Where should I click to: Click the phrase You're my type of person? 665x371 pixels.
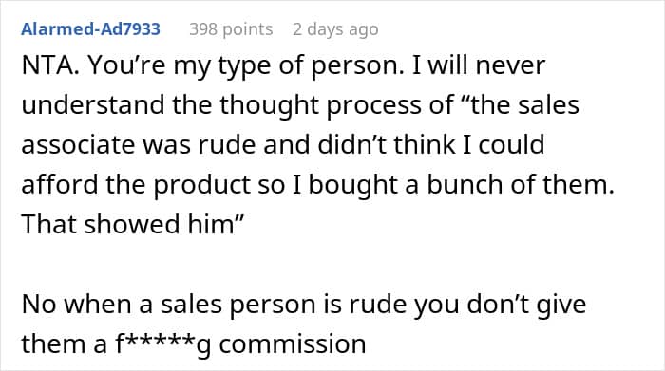click(x=246, y=65)
